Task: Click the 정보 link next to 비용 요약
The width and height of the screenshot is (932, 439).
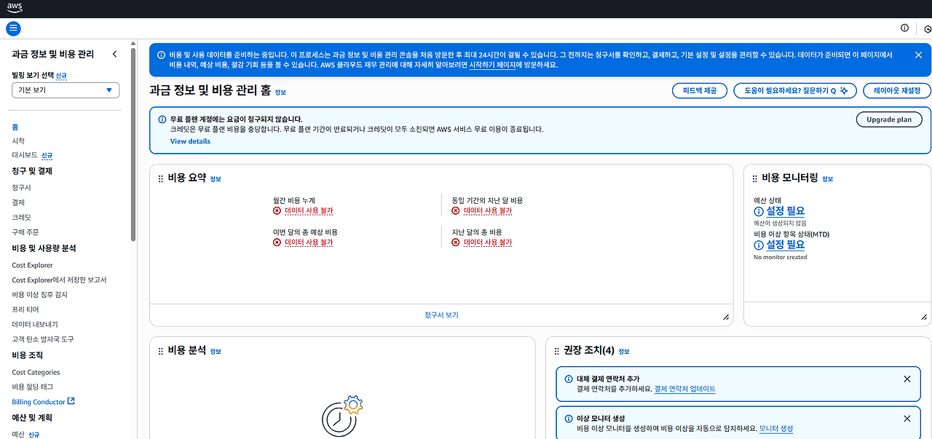Action: (x=216, y=179)
